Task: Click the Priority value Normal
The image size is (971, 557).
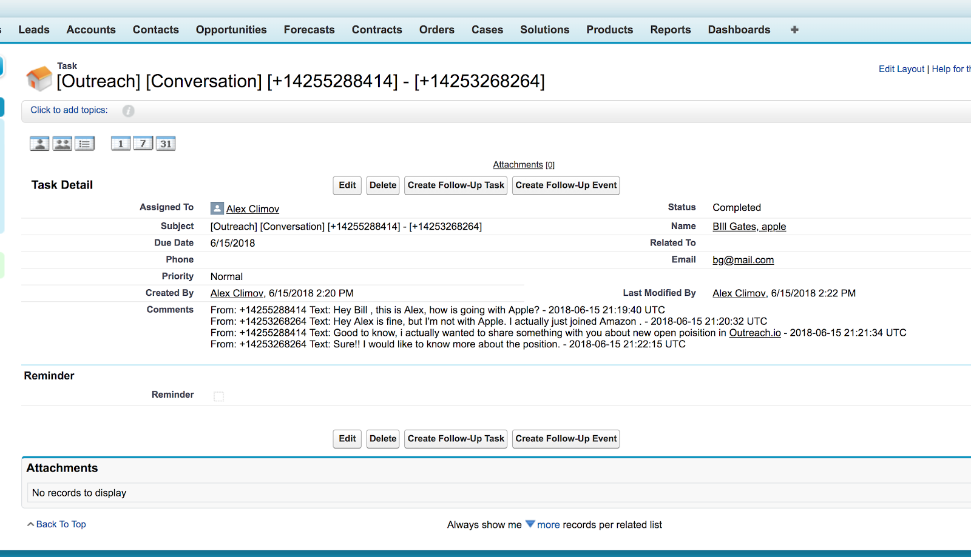Action: coord(226,276)
